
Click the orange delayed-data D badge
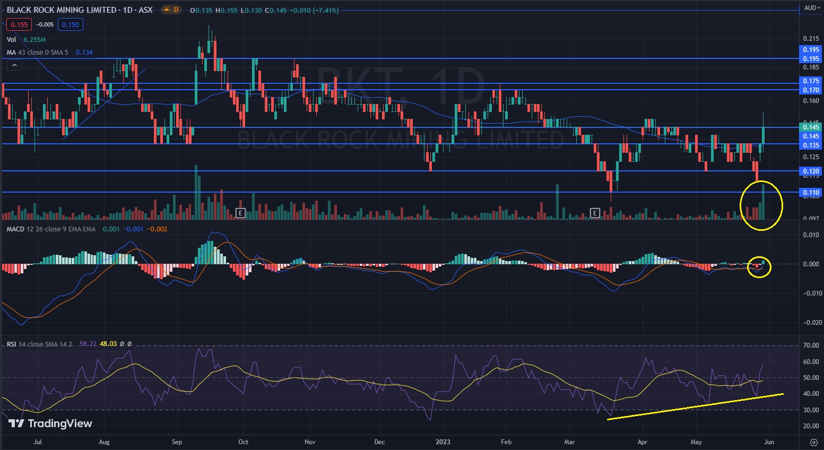coord(171,10)
